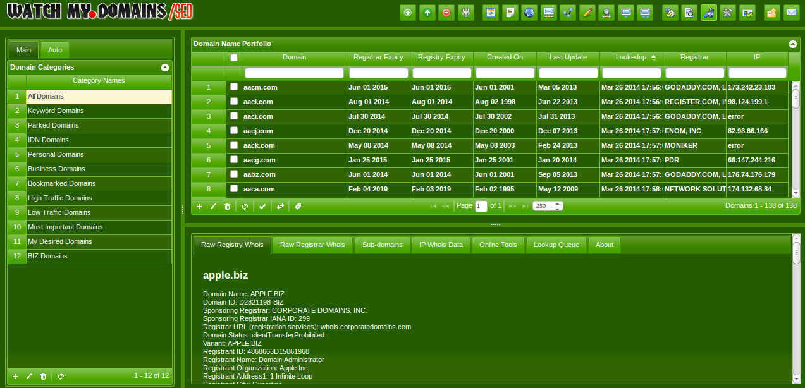Collapse the Domain Name Portfolio panel
805x388 pixels.
click(793, 44)
